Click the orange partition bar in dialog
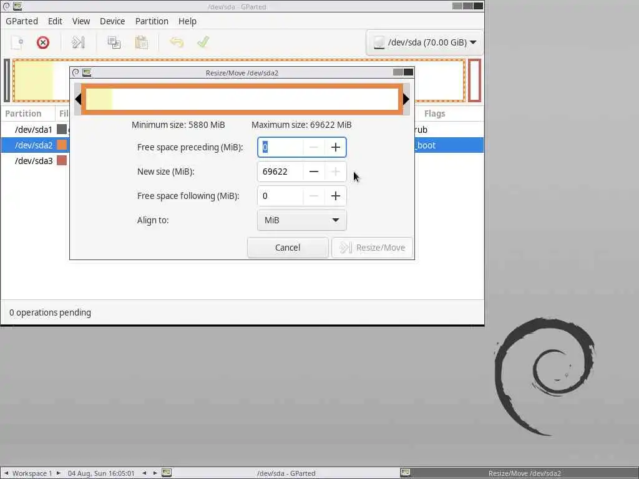 [x=242, y=99]
